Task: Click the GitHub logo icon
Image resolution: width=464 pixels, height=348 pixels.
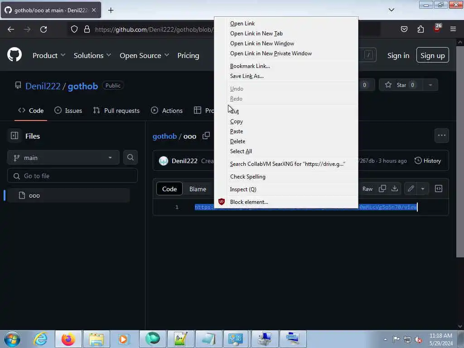Action: 14,55
